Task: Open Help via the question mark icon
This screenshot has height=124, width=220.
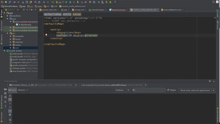Action: point(115,2)
